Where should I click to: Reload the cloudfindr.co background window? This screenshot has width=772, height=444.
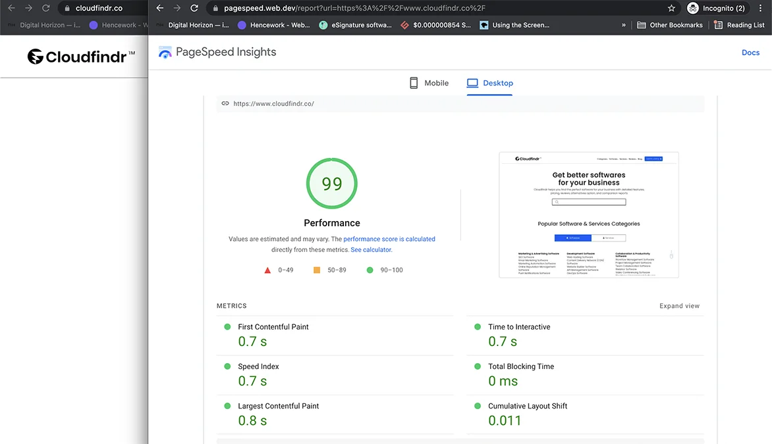pos(46,8)
